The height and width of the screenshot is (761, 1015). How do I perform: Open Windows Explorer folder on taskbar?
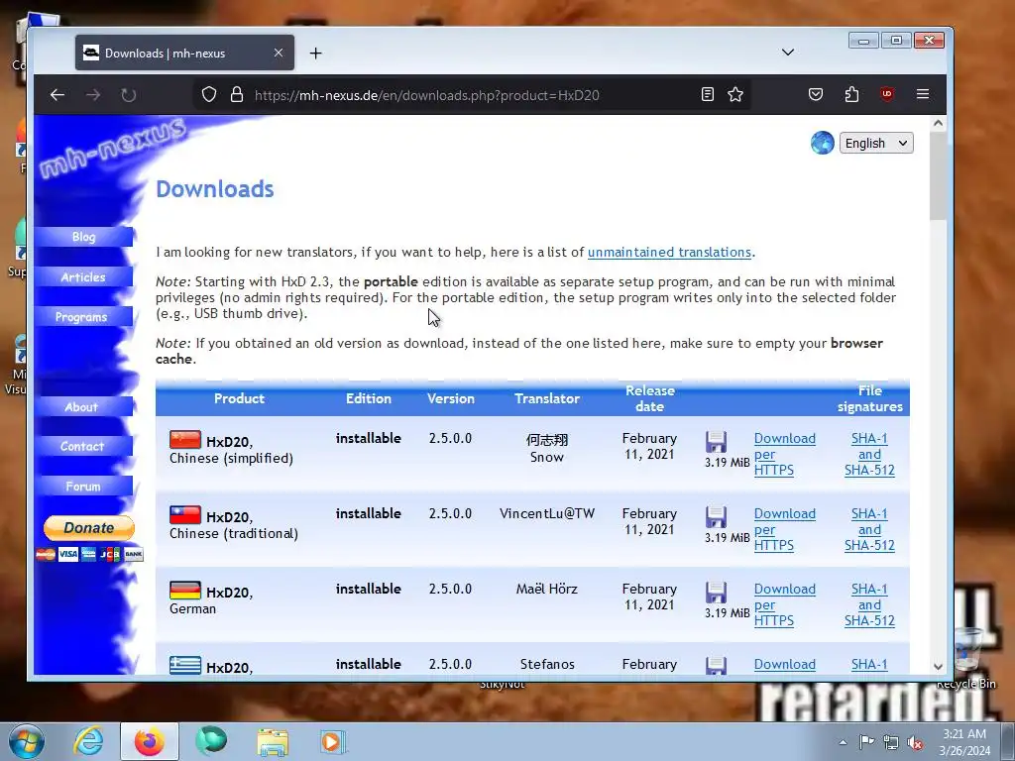point(273,741)
